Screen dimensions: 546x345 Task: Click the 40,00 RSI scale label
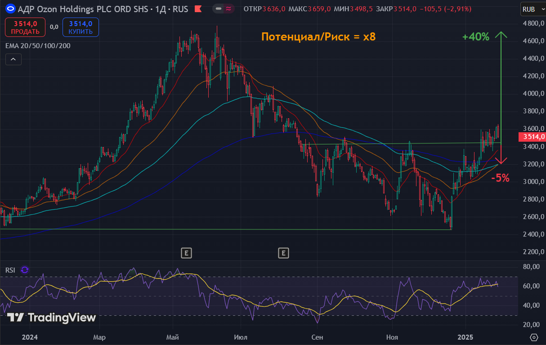(x=531, y=305)
